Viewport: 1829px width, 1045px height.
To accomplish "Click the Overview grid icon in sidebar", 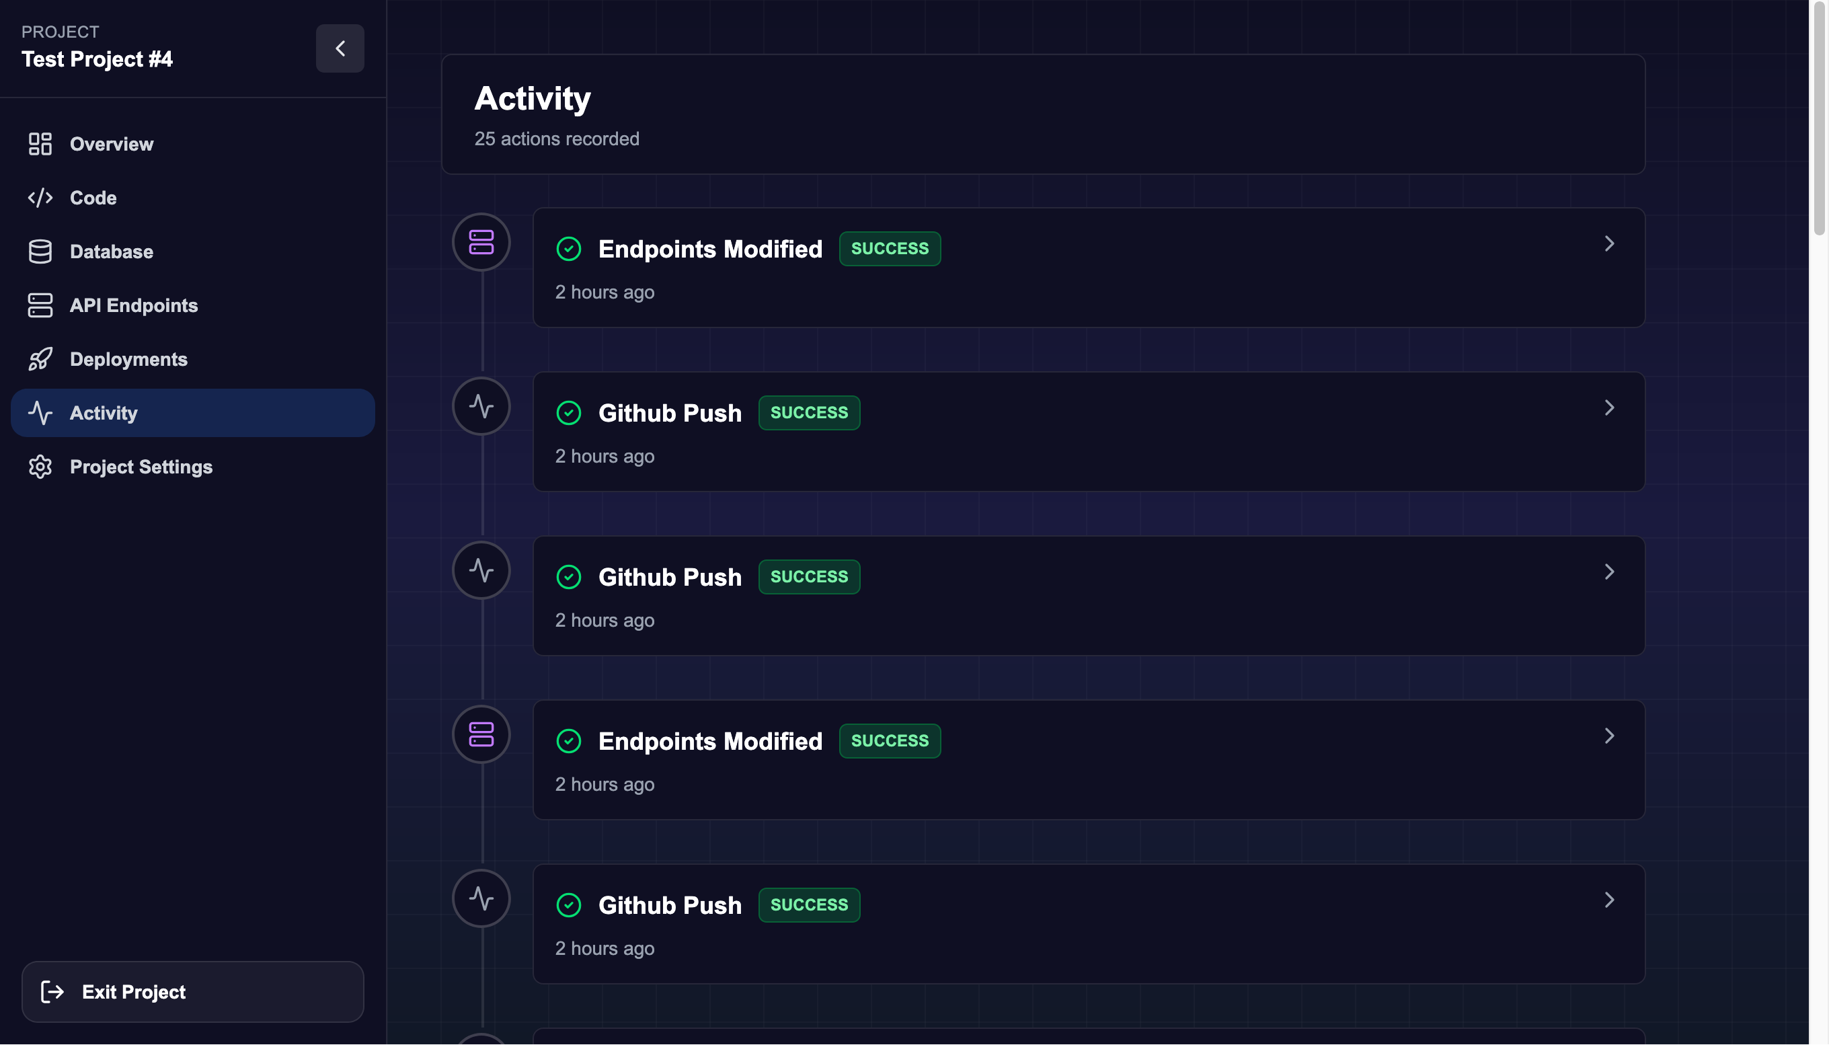I will pos(40,143).
